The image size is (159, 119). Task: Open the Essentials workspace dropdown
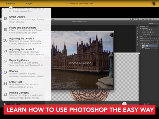pyautogui.click(x=153, y=23)
